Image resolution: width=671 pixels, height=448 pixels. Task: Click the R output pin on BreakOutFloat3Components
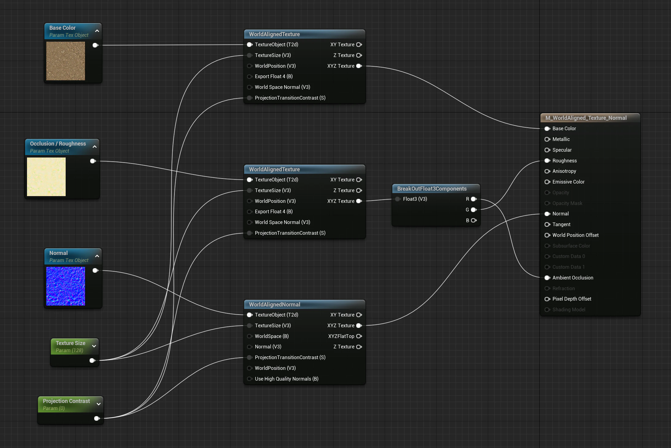click(474, 199)
